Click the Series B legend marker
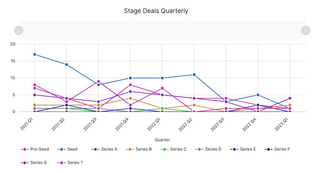322x173 pixels. click(x=130, y=149)
